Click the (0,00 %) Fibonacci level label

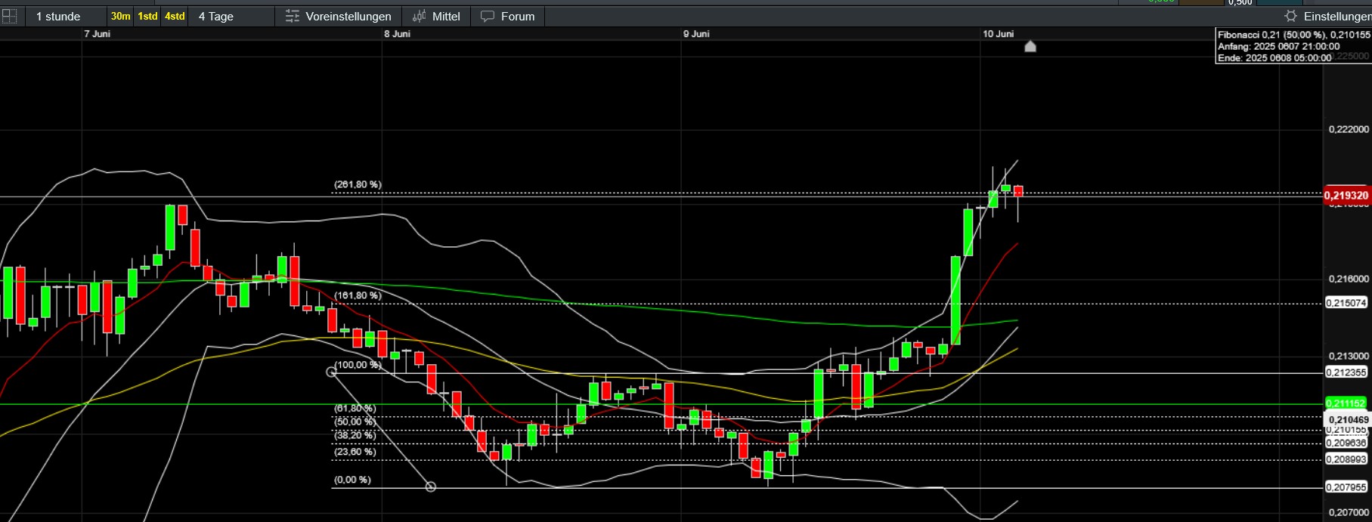pos(352,480)
